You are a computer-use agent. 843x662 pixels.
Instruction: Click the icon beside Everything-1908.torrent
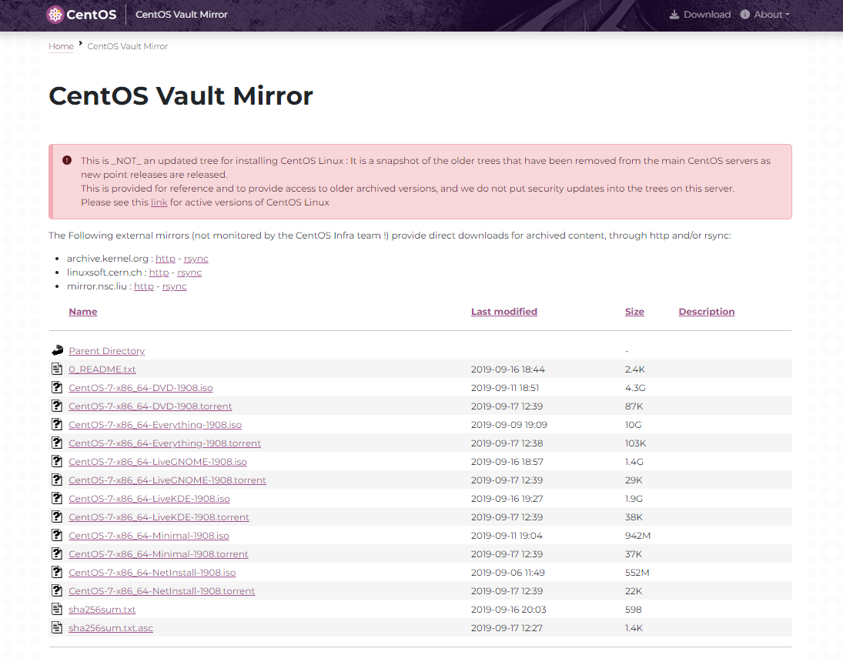pos(57,443)
